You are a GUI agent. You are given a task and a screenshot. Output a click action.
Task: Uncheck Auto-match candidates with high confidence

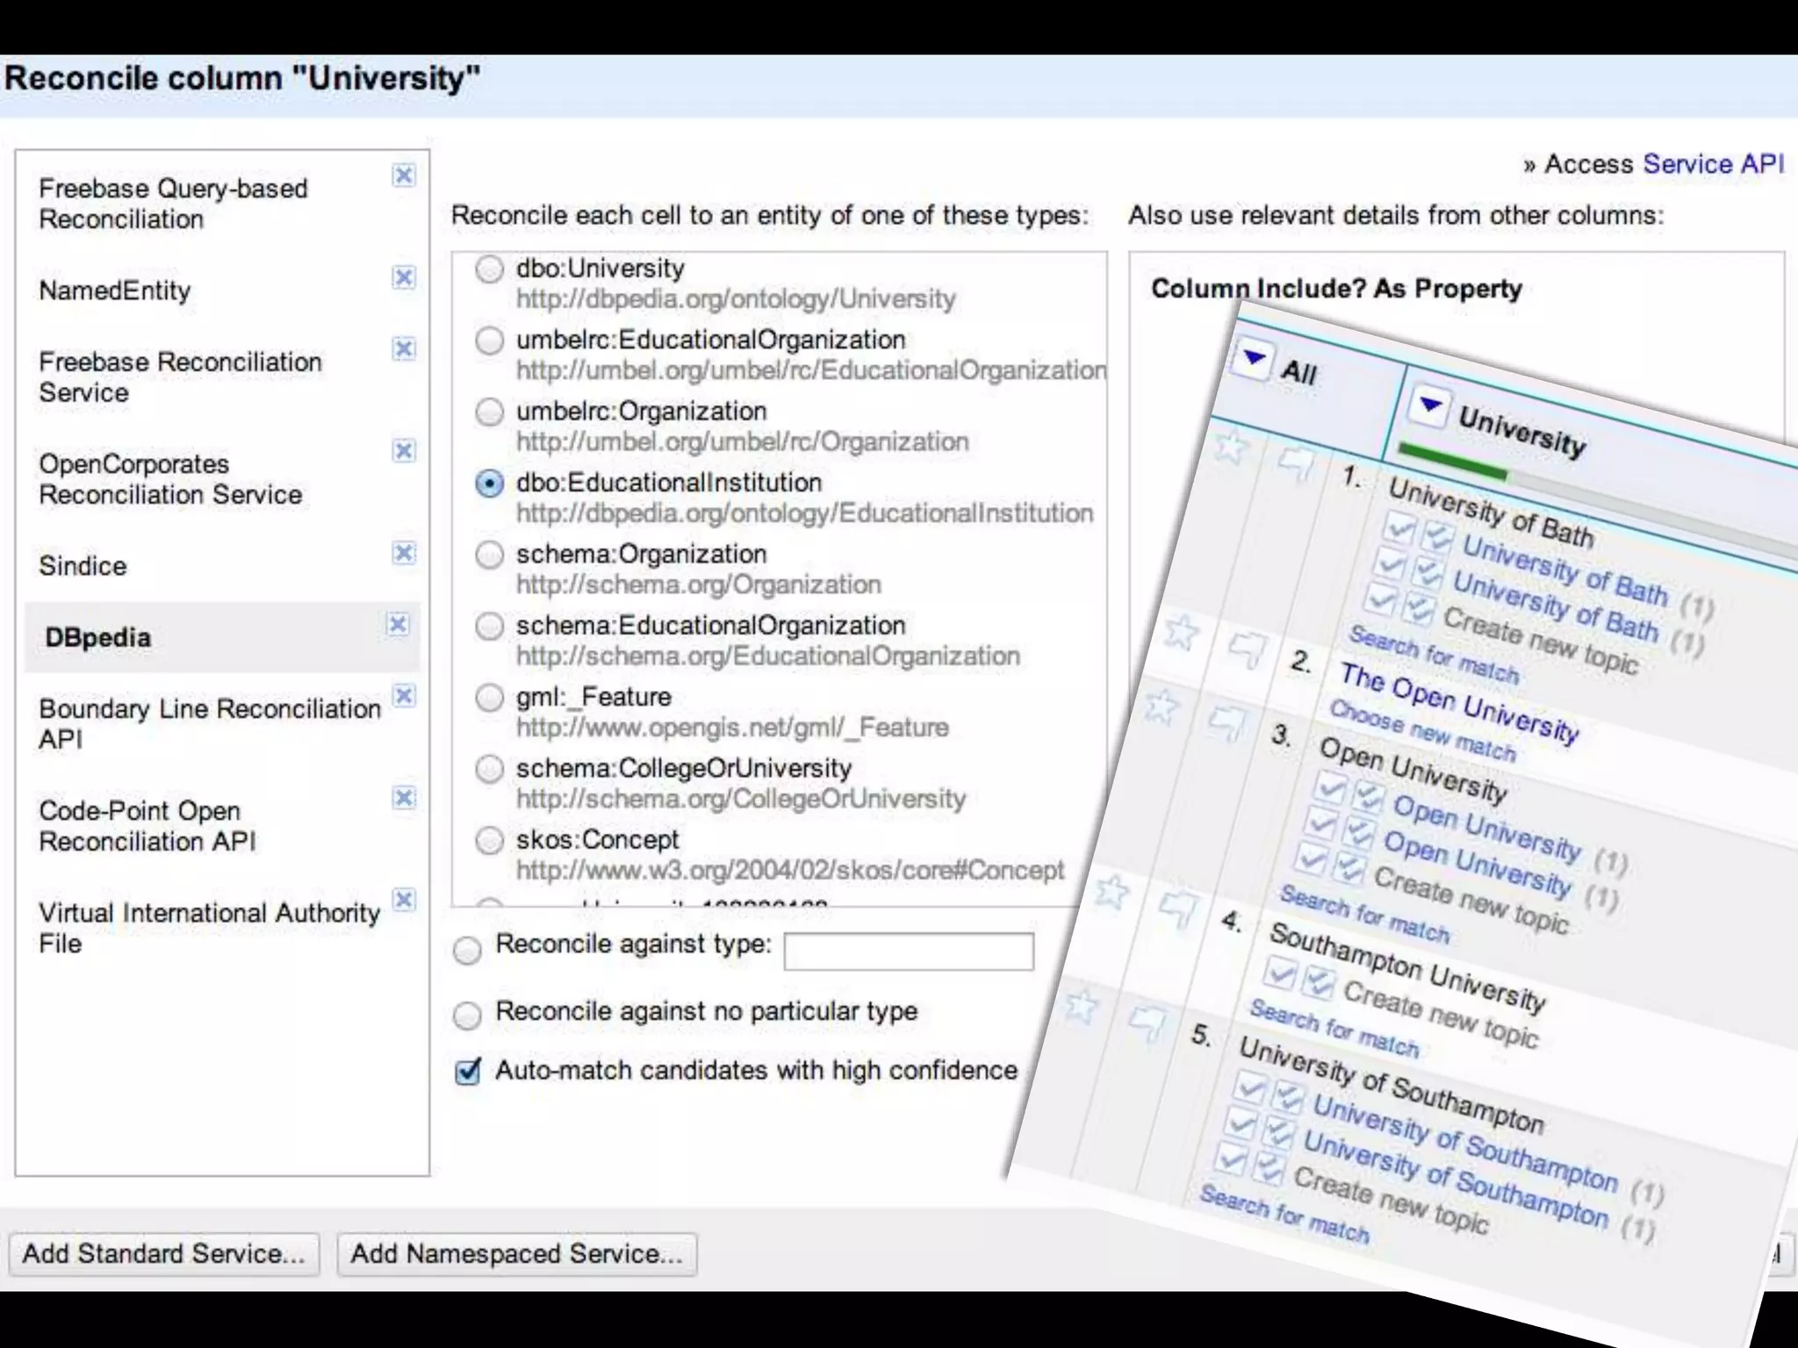[468, 1072]
